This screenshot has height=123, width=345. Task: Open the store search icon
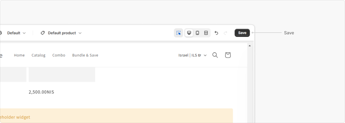[x=215, y=55]
